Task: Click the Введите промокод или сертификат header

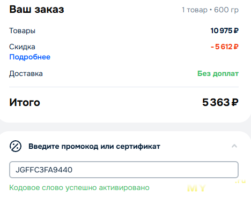Action: click(x=94, y=146)
